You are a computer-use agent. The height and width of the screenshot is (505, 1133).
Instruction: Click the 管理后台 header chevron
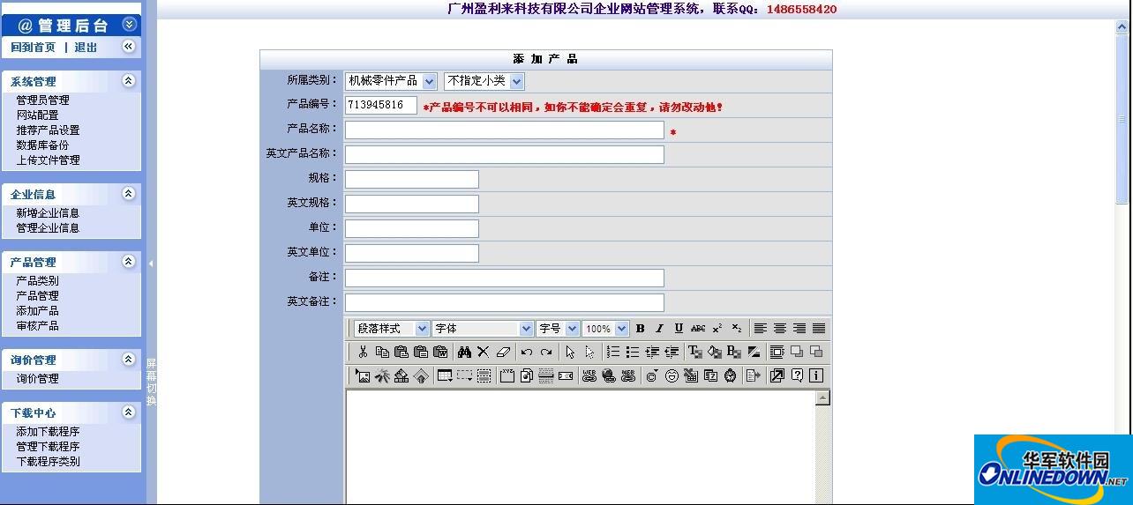(130, 25)
